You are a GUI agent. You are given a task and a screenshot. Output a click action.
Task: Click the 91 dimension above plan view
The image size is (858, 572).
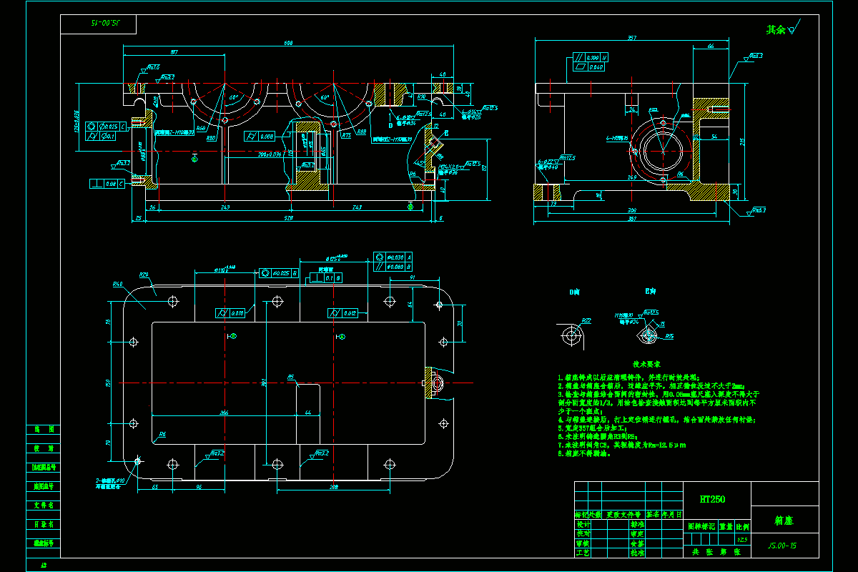click(413, 278)
